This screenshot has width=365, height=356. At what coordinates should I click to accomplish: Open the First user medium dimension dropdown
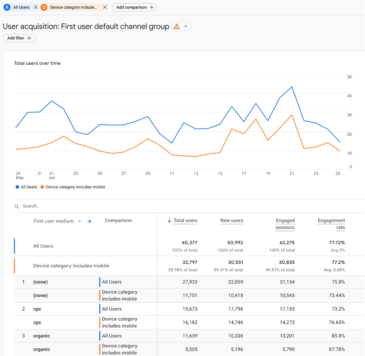57,221
